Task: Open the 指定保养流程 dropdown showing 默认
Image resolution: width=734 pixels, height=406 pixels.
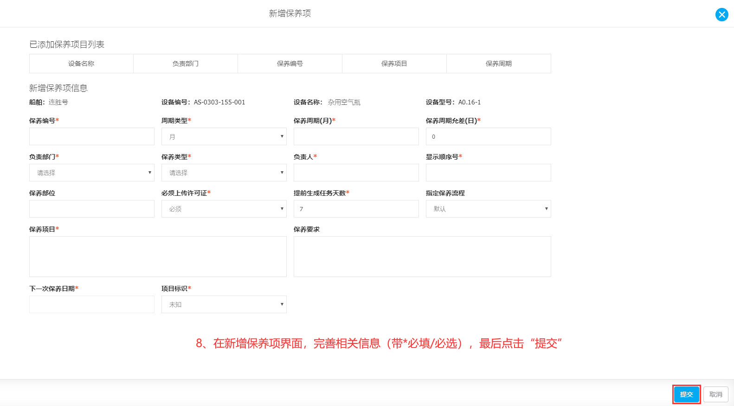Action: tap(489, 209)
